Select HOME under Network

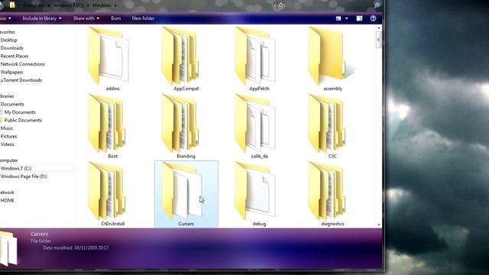(7, 200)
